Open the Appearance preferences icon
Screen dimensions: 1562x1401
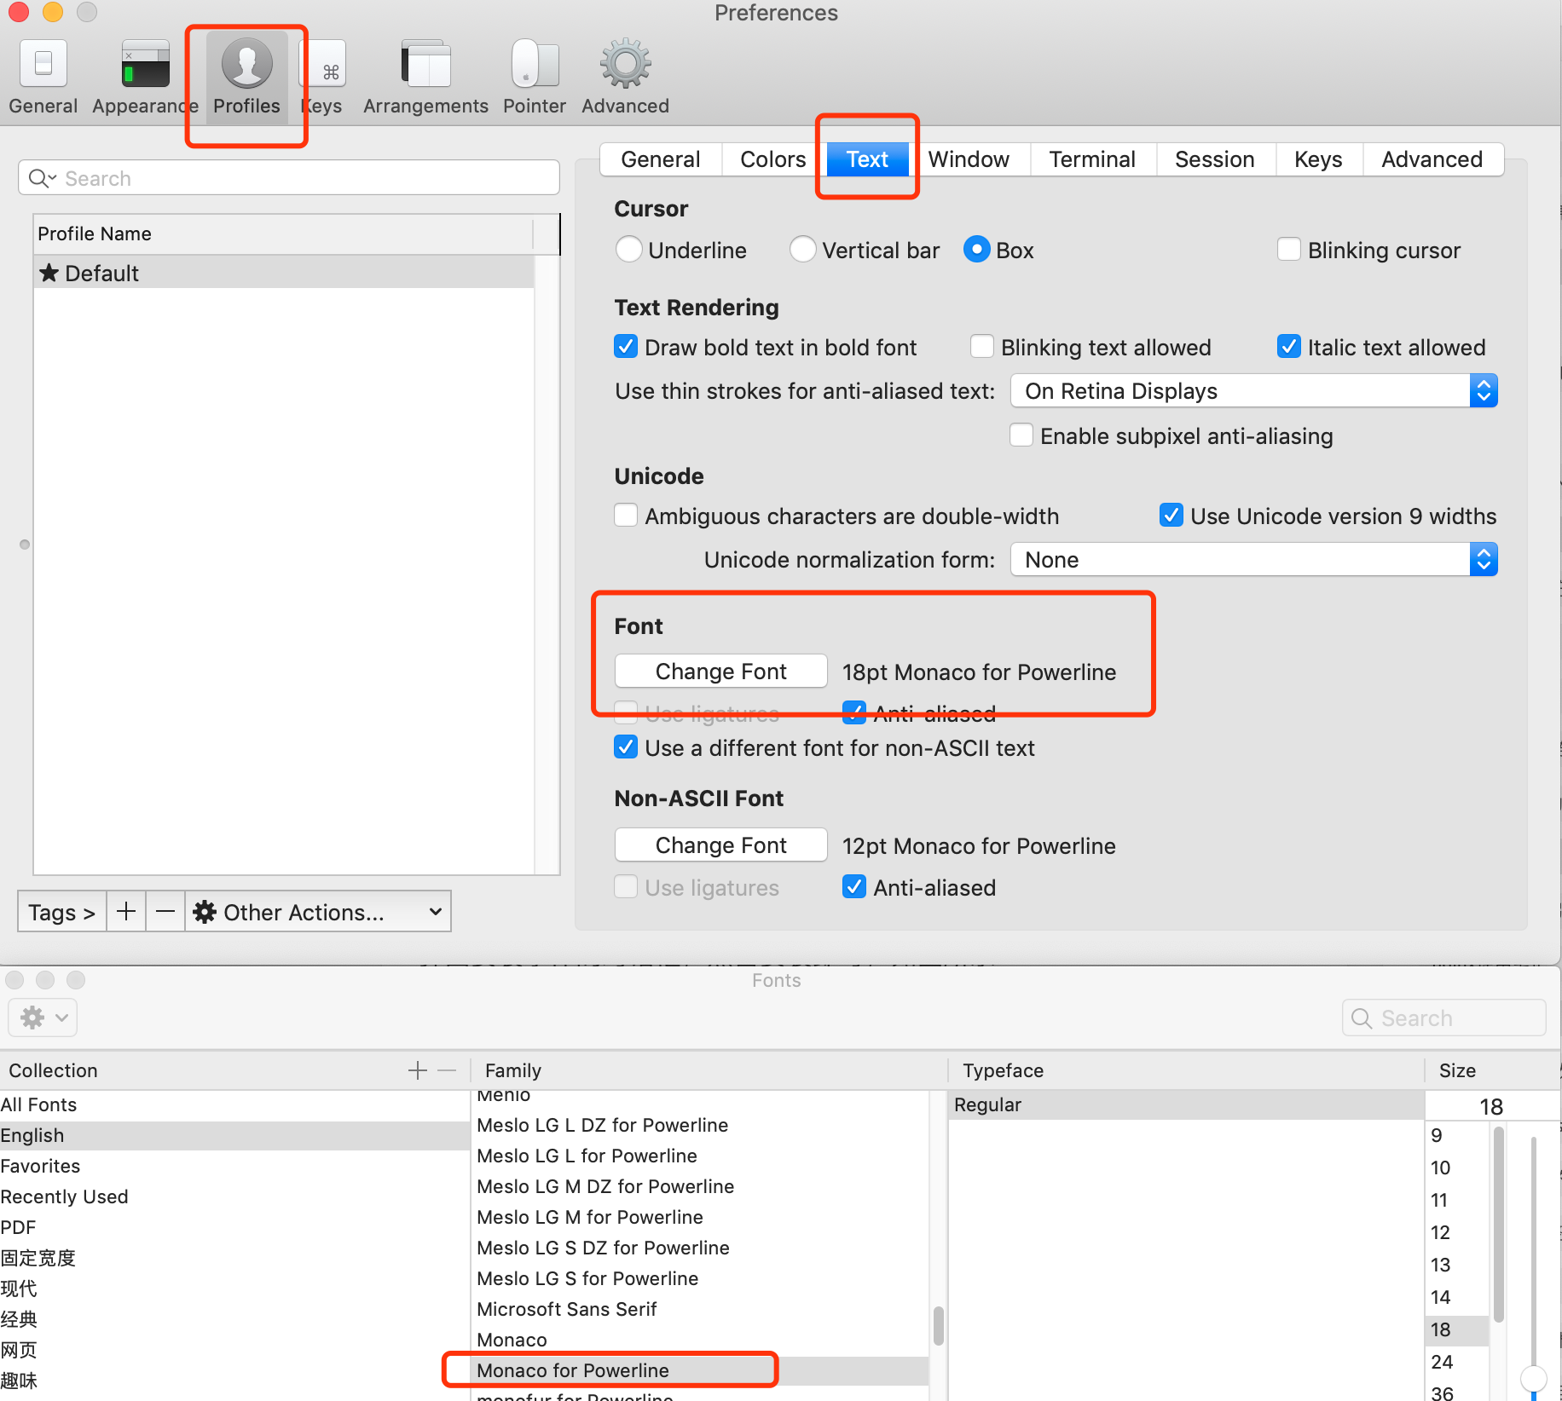145,65
